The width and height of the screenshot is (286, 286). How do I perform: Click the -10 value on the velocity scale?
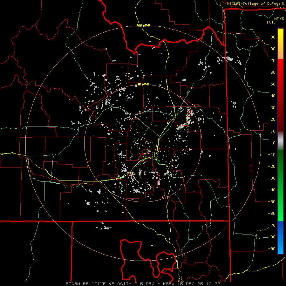pyautogui.click(x=272, y=155)
